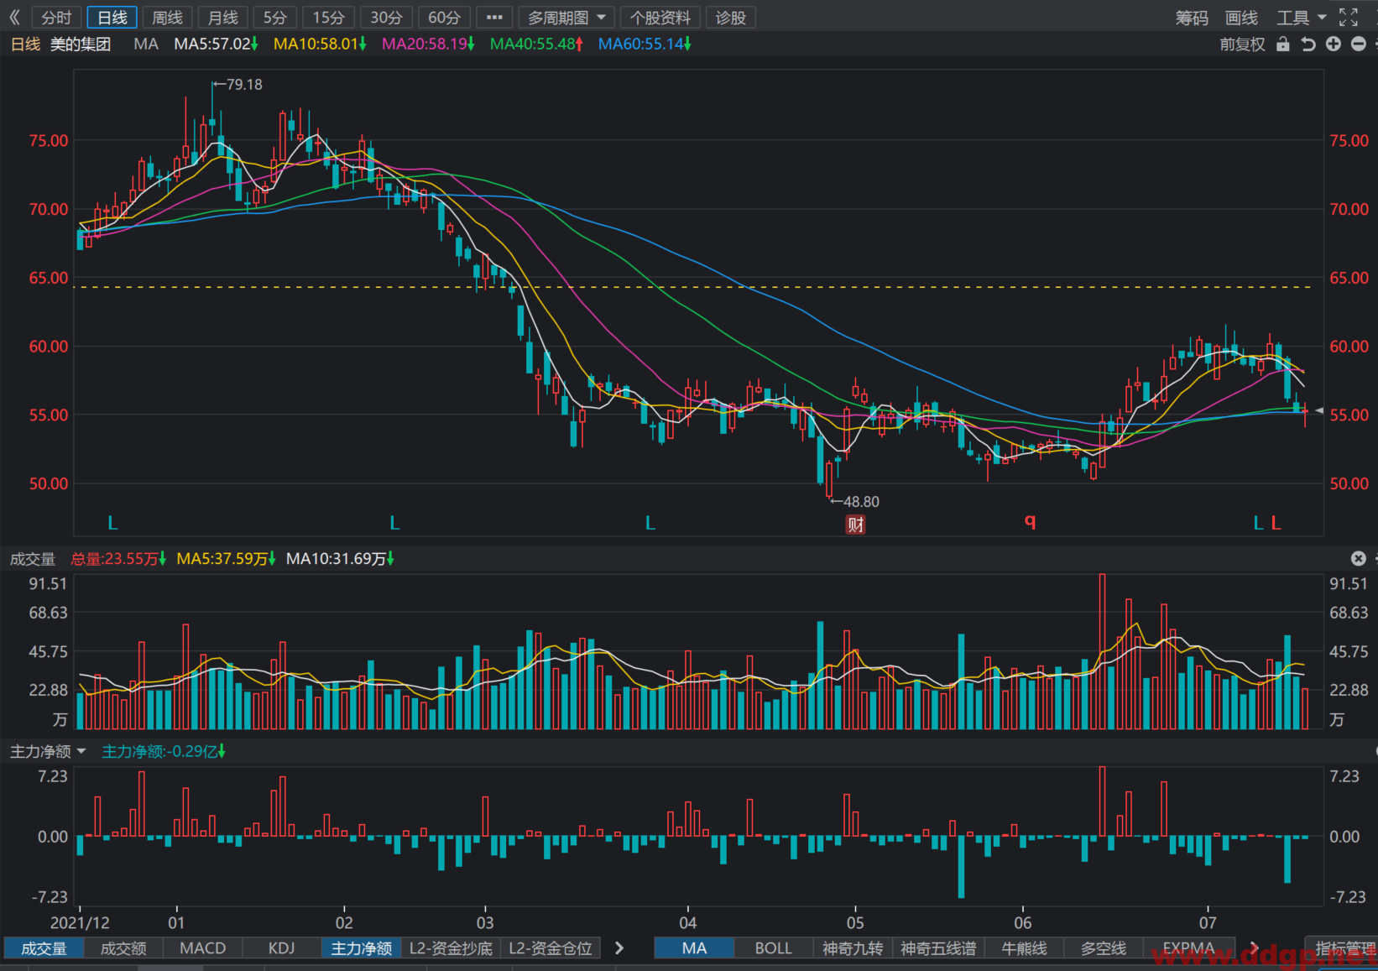Viewport: 1378px width, 971px height.
Task: Open the more periods ellipsis button
Action: (494, 17)
